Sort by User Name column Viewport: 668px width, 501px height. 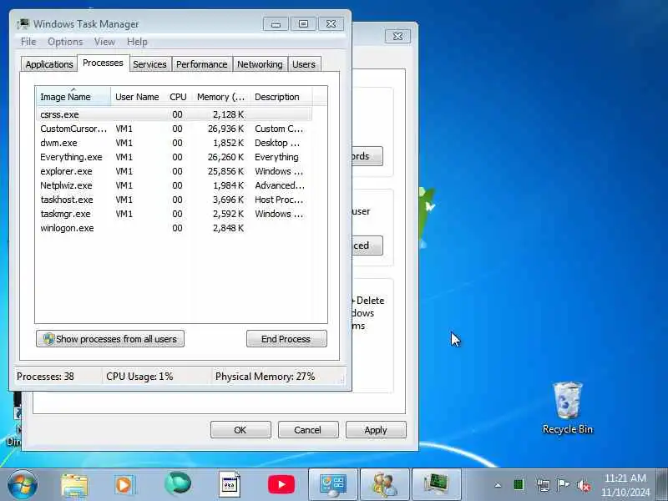[x=137, y=97]
